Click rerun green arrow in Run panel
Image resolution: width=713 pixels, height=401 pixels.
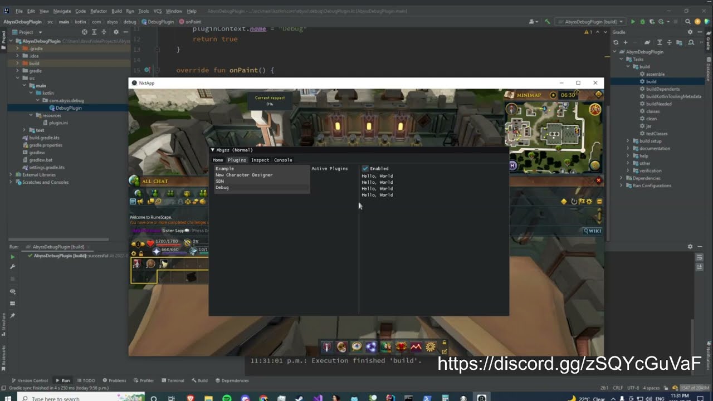12,257
